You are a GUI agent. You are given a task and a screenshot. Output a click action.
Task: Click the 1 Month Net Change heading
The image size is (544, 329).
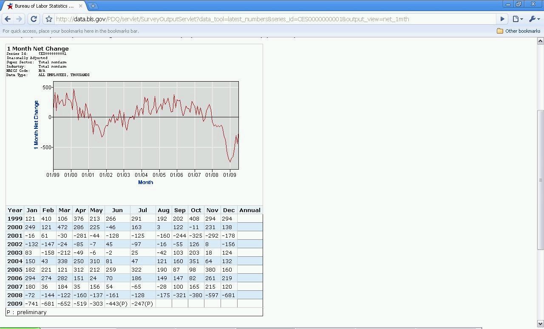38,48
